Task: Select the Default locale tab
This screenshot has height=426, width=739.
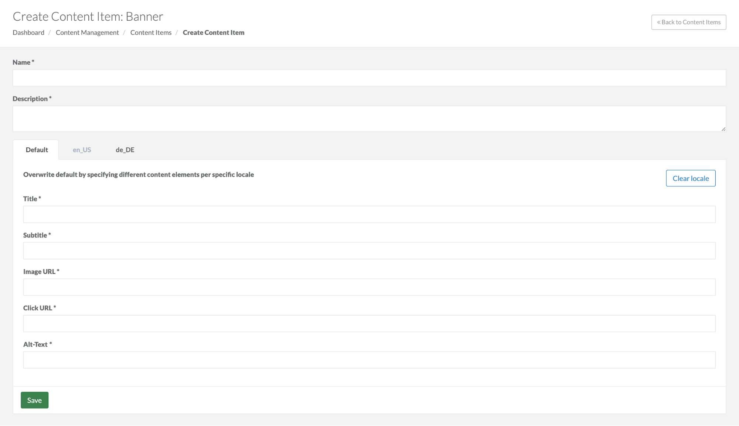Action: [x=37, y=150]
